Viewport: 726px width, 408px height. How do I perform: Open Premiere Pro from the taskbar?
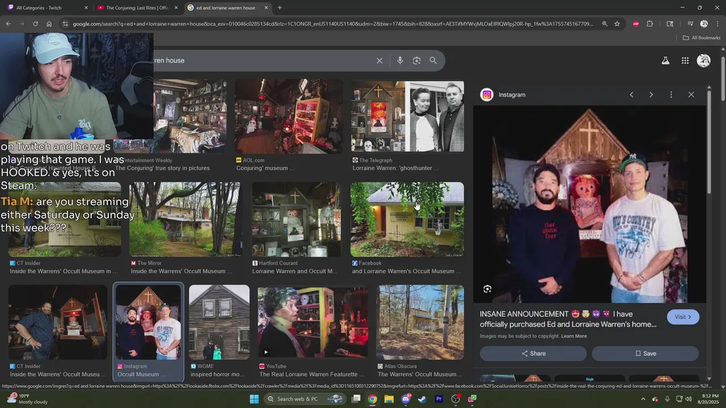pos(438,399)
